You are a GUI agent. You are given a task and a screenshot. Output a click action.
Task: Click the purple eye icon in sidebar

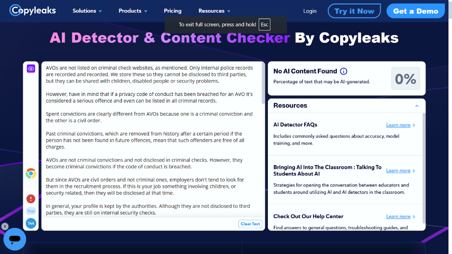(x=31, y=68)
